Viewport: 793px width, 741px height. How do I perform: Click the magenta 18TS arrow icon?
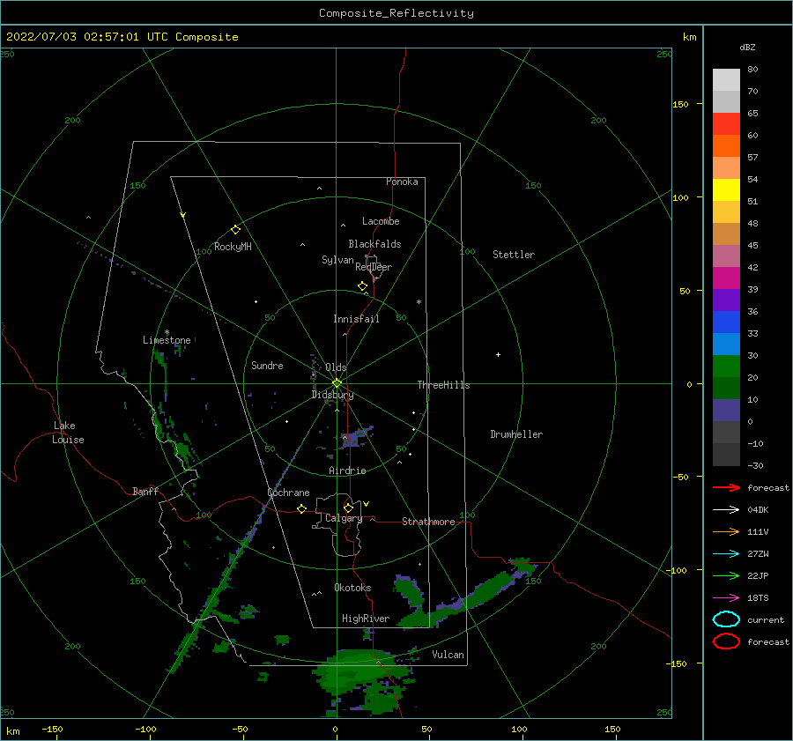[x=726, y=598]
